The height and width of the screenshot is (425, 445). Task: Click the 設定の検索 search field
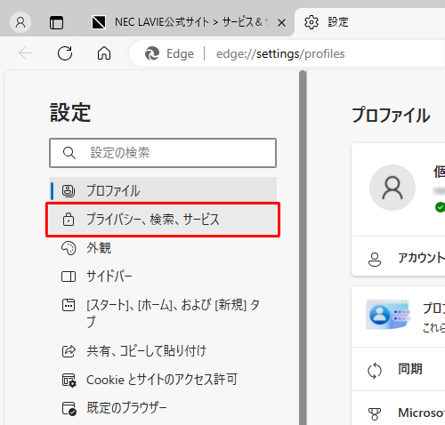(163, 153)
